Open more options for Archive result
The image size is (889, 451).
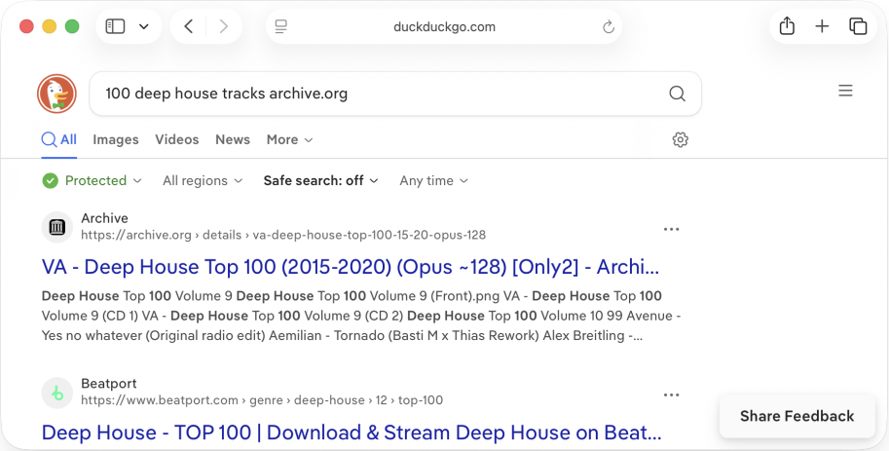(671, 229)
